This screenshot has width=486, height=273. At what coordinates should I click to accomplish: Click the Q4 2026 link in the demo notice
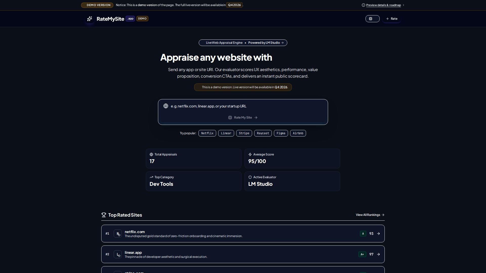(x=281, y=87)
